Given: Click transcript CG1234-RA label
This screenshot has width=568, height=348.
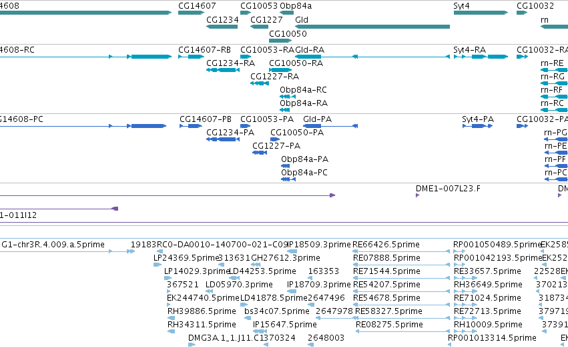Looking at the screenshot, I should (x=231, y=63).
